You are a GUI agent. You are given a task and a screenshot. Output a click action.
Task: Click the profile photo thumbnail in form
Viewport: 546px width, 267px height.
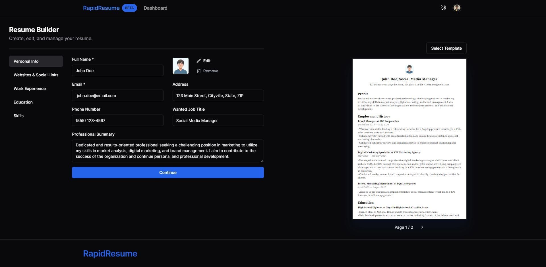pos(180,66)
